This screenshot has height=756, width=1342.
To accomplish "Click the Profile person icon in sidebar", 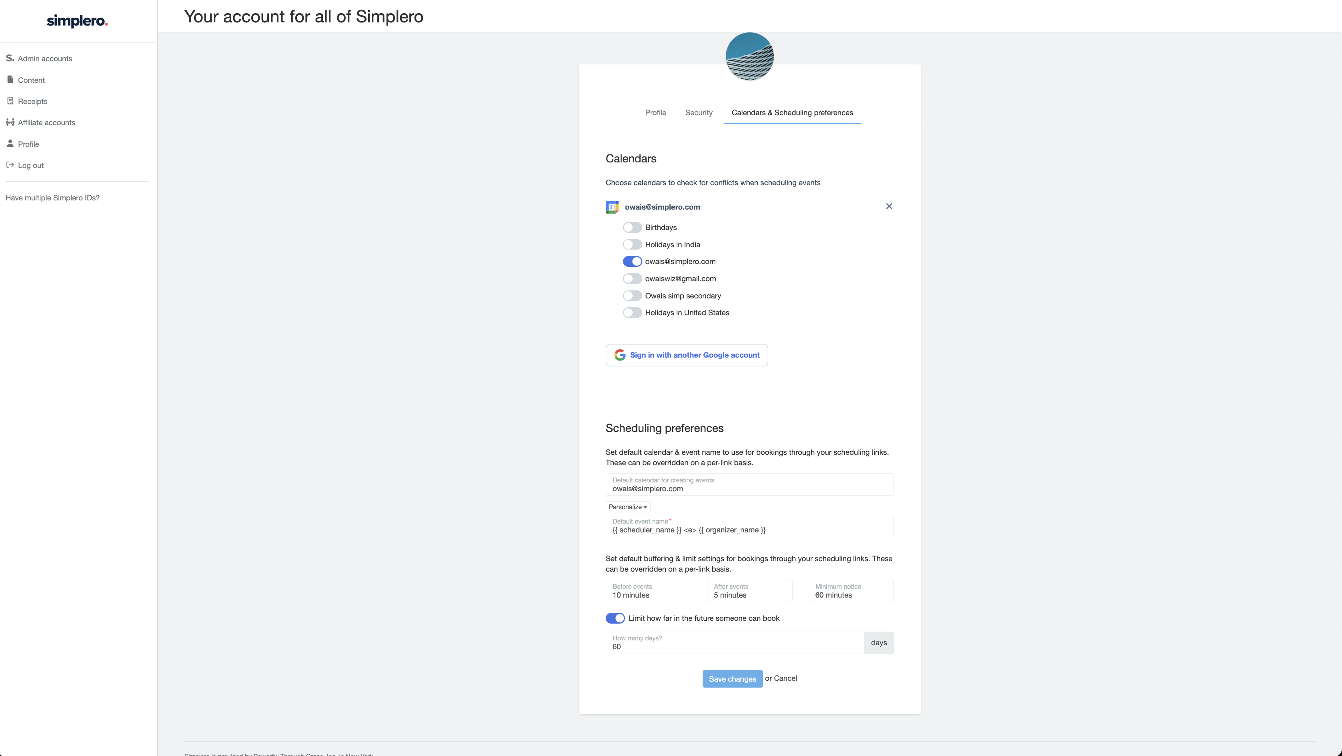I will pyautogui.click(x=10, y=143).
